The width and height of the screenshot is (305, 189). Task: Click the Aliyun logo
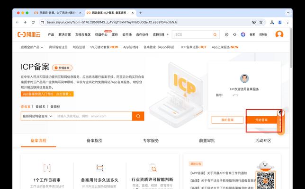(29, 34)
